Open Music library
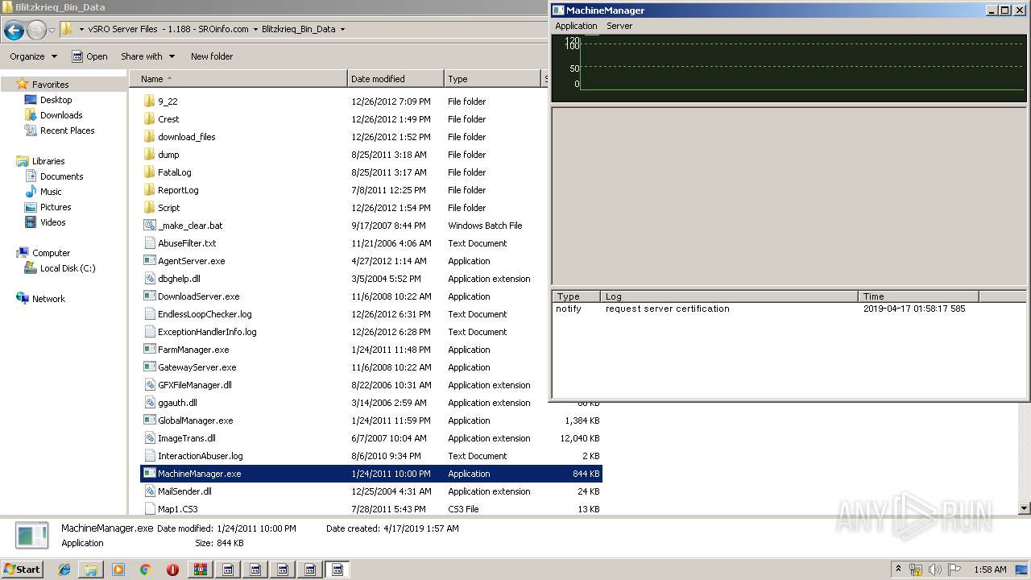The image size is (1031, 580). click(51, 192)
